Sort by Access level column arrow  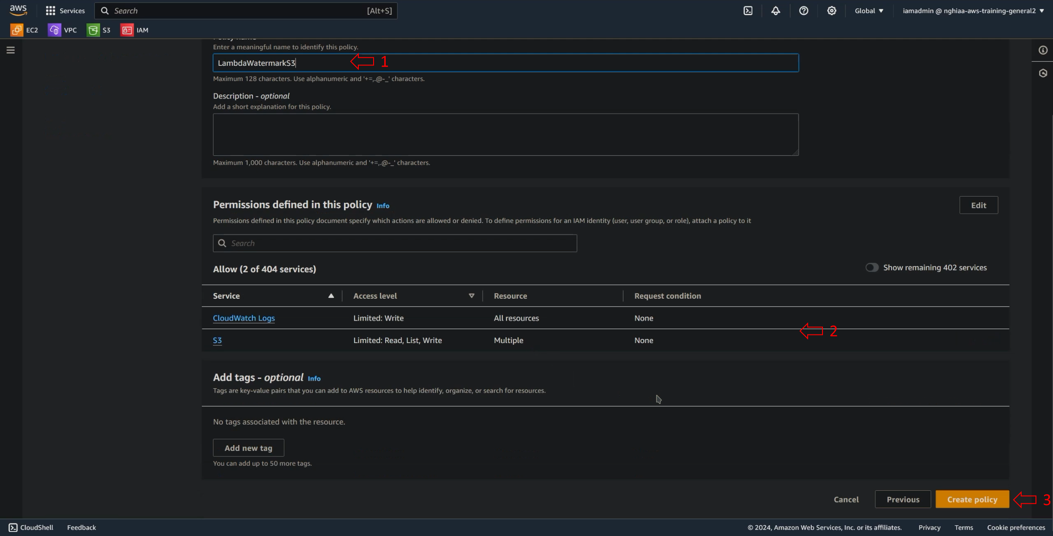coord(471,296)
